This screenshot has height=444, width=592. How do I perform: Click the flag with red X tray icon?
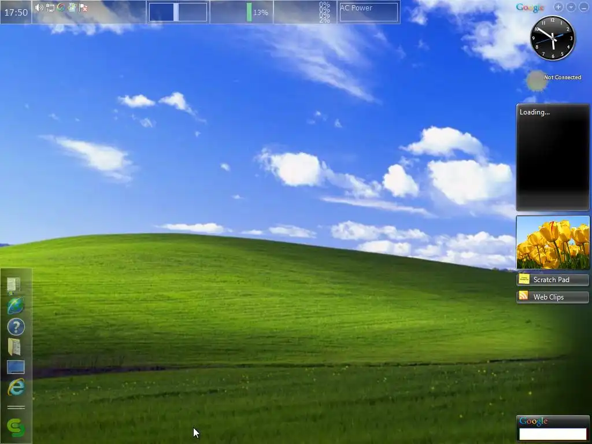pos(83,8)
